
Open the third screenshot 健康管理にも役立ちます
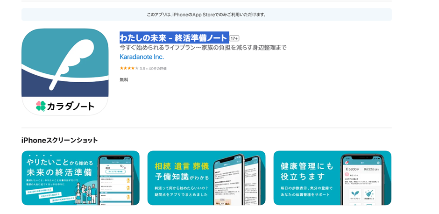(332, 178)
